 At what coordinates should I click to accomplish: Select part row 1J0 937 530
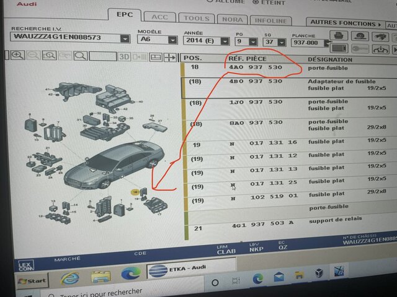click(x=289, y=108)
